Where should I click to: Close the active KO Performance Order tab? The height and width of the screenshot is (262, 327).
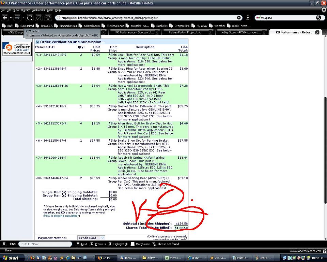317,32
